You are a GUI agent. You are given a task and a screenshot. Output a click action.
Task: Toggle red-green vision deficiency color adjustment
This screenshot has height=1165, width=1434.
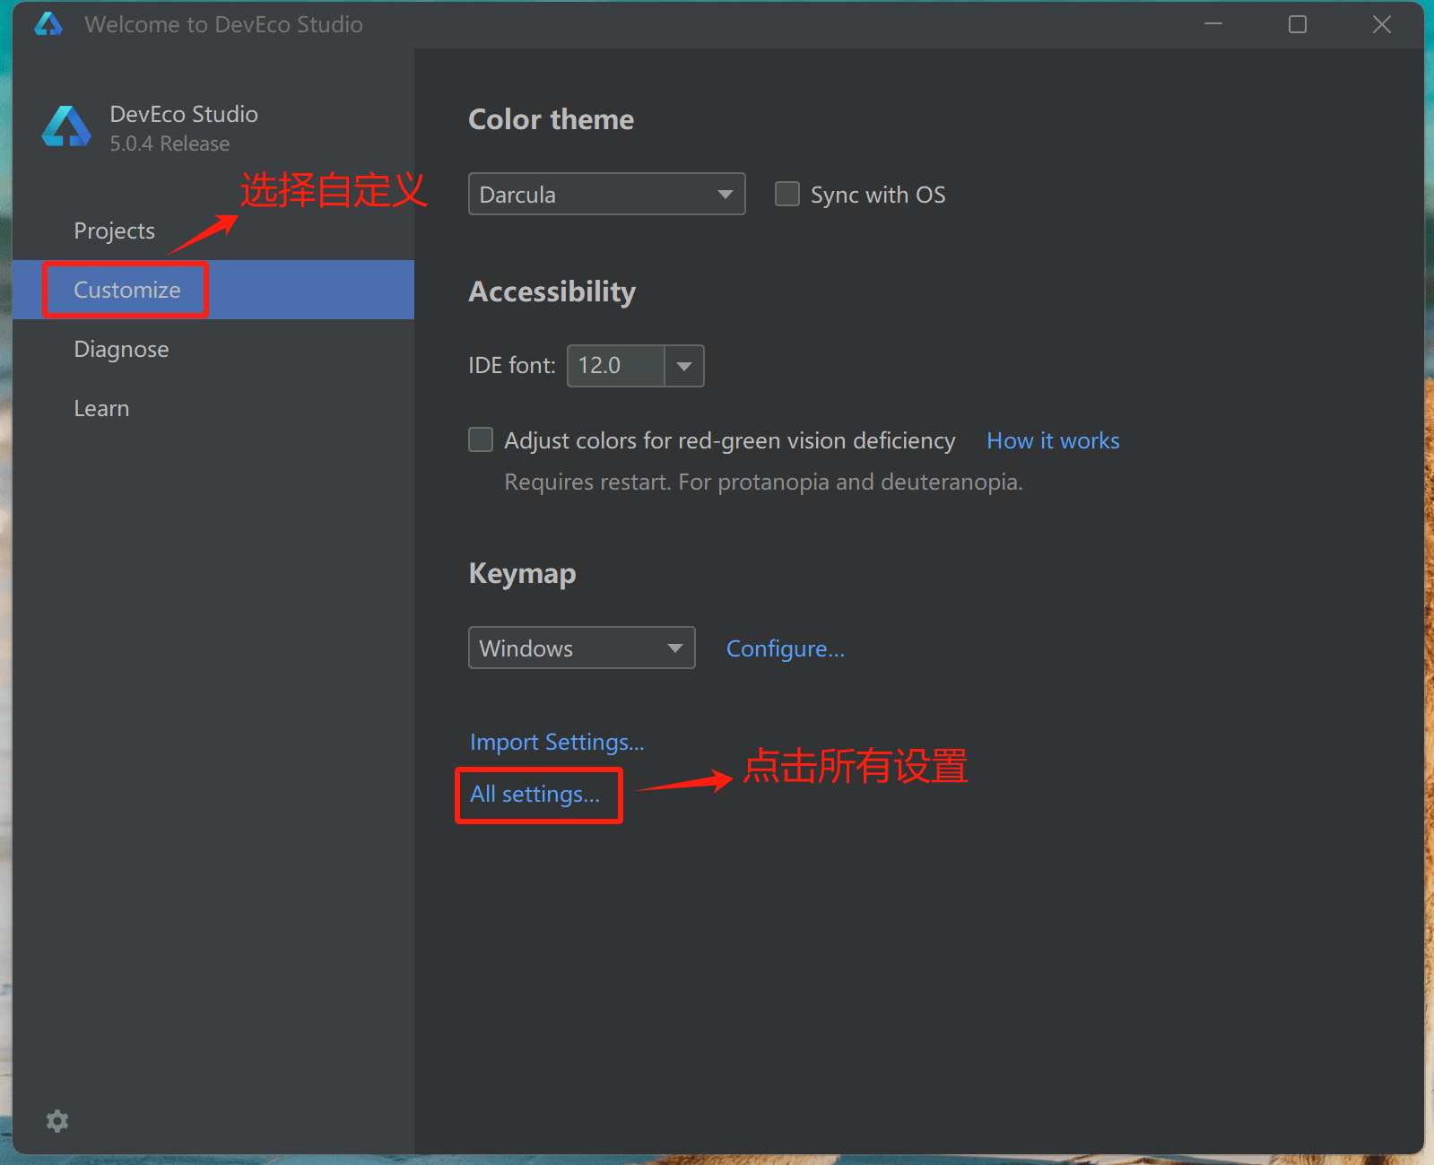(x=482, y=439)
